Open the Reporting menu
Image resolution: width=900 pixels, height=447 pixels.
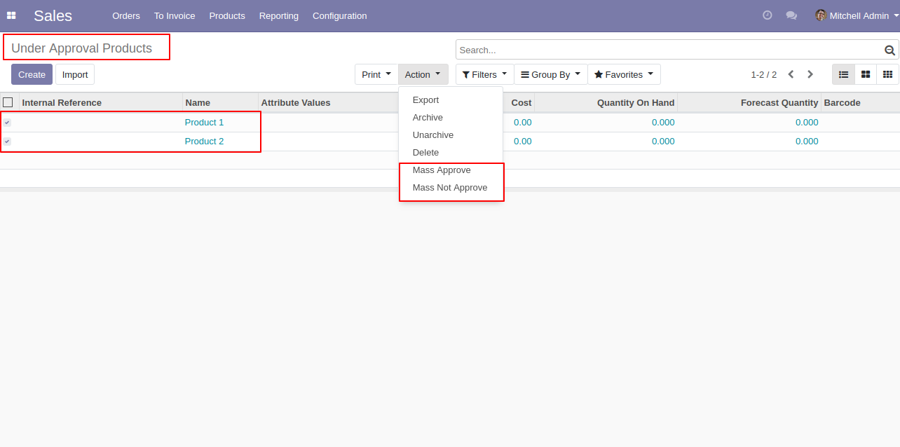click(x=279, y=15)
